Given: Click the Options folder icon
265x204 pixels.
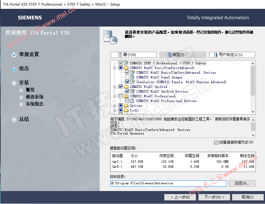Looking at the screenshot, I should click(126, 106).
